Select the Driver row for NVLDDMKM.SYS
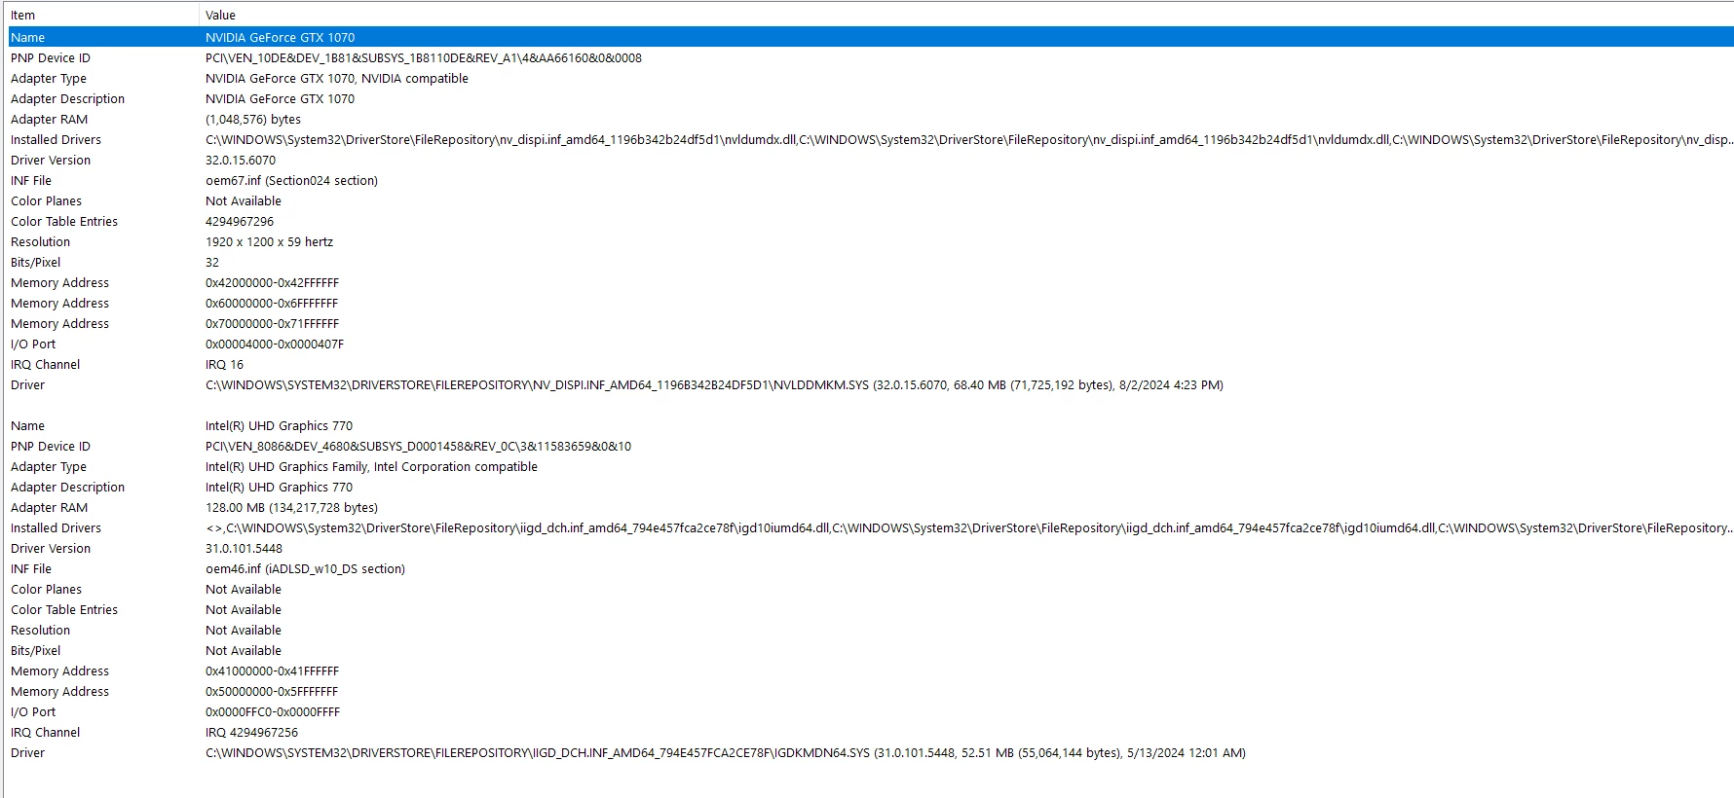The width and height of the screenshot is (1734, 798). pos(871,384)
